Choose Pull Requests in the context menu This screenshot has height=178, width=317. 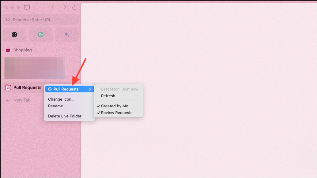(70, 89)
